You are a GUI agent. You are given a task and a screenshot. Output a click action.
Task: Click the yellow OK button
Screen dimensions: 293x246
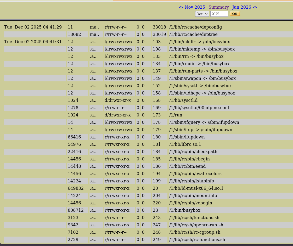coord(235,14)
